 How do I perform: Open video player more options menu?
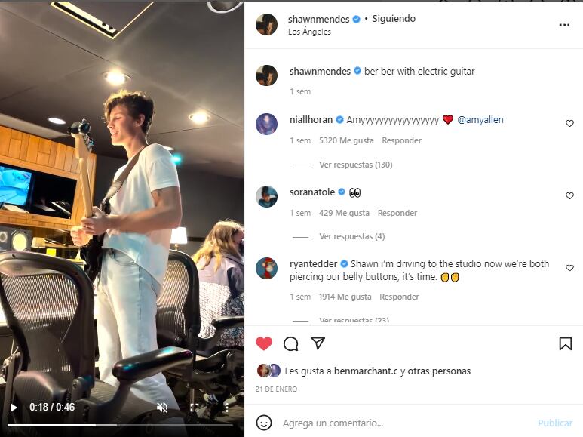pos(226,408)
